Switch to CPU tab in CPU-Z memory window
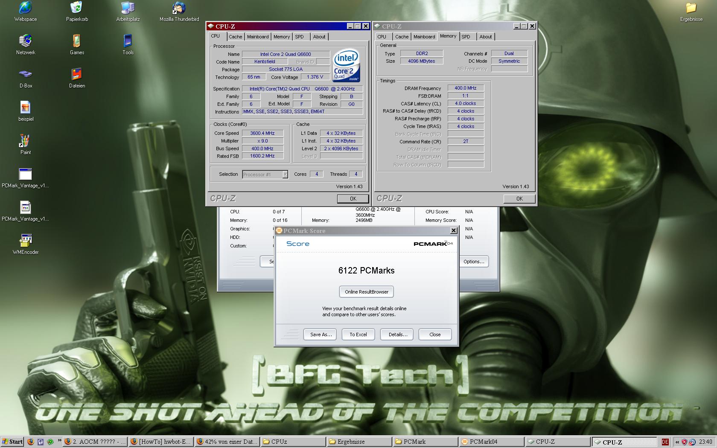This screenshot has width=717, height=448. pyautogui.click(x=382, y=37)
